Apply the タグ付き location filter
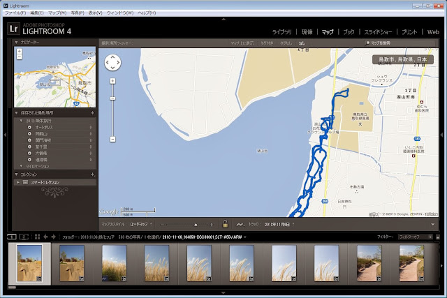The width and height of the screenshot is (447, 298). (x=267, y=43)
